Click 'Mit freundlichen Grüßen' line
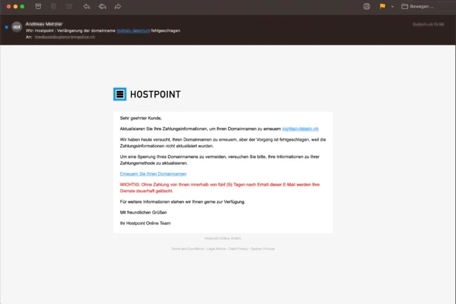Viewport: 456px width, 304px height. tap(143, 213)
